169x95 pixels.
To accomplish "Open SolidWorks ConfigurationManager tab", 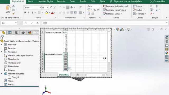I will (16, 33).
